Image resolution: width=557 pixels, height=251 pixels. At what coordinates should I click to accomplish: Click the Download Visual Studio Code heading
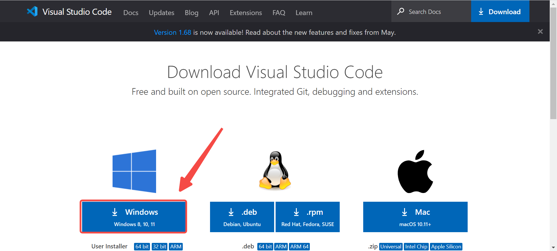click(275, 72)
